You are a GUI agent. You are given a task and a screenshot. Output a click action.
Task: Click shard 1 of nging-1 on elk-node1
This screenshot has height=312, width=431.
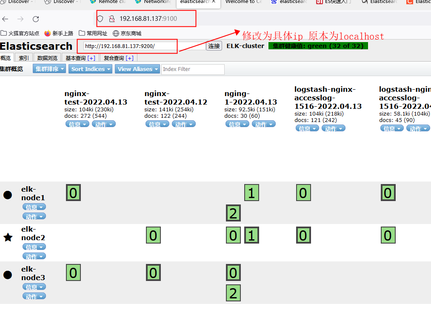251,193
